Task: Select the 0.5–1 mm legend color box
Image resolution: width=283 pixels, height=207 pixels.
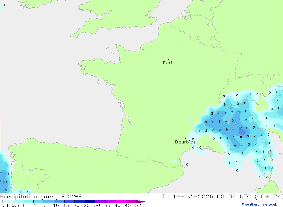Action: tap(18, 201)
